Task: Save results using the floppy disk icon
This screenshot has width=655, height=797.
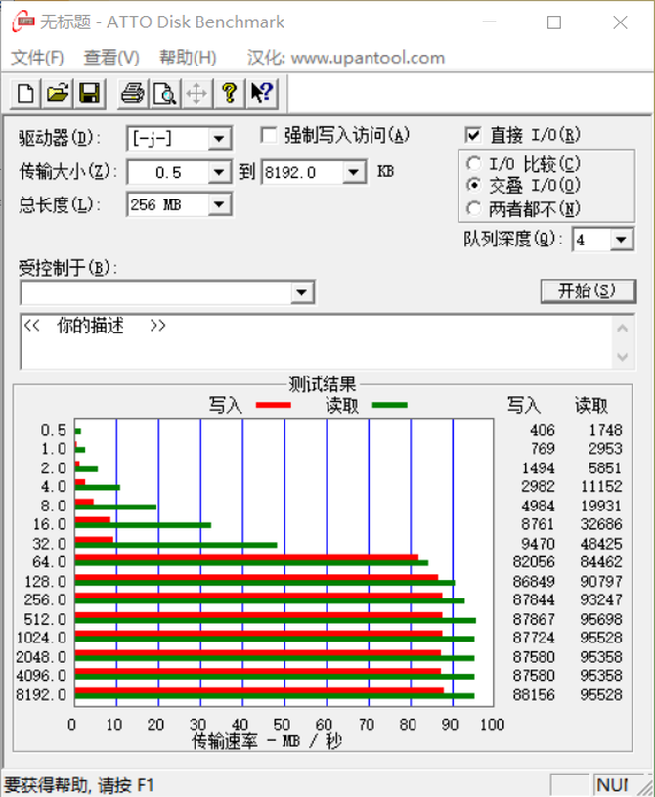Action: coord(89,94)
